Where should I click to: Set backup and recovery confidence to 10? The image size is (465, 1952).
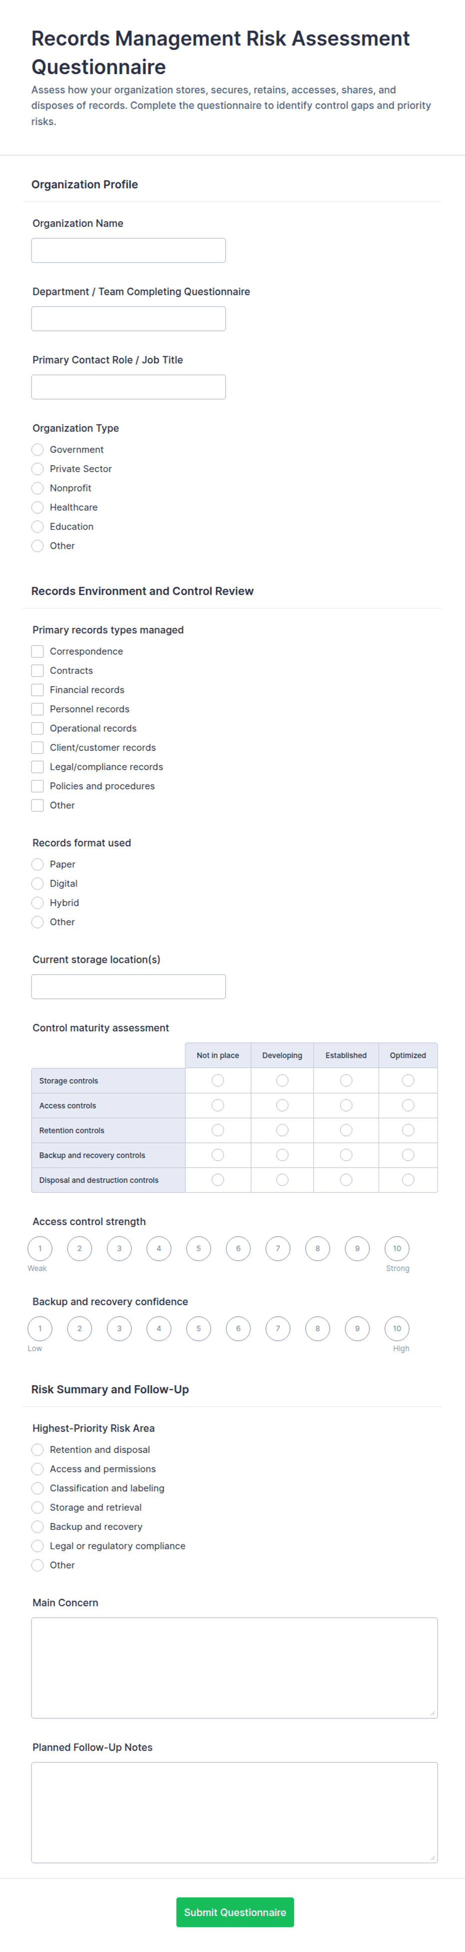click(x=397, y=1328)
